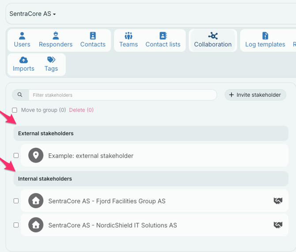Image resolution: width=296 pixels, height=252 pixels.
Task: Open the SentraCore AS organization dropdown
Action: [33, 14]
